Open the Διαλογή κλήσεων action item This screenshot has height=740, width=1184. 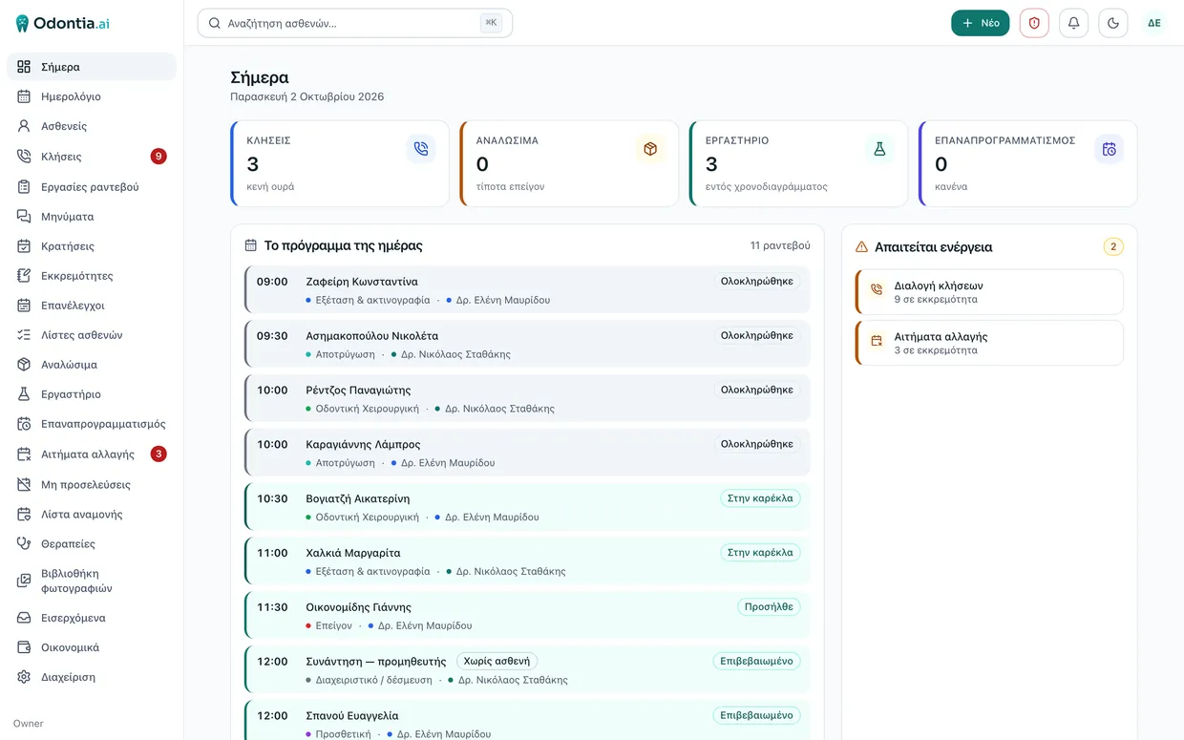click(x=989, y=291)
